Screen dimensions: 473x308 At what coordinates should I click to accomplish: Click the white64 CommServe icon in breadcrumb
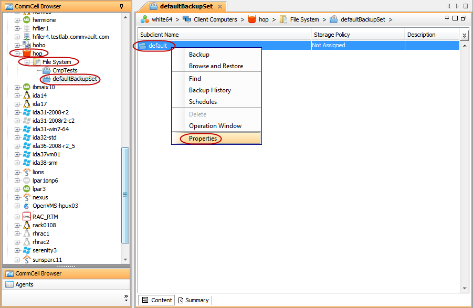click(145, 19)
